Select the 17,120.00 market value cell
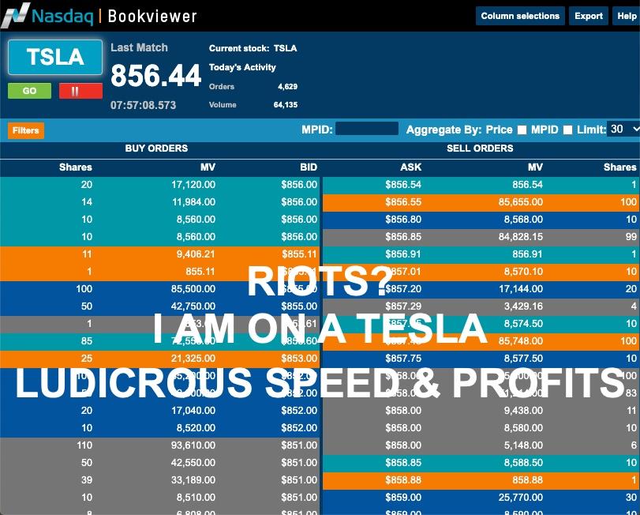Screen dimensions: 640x515 pos(194,185)
